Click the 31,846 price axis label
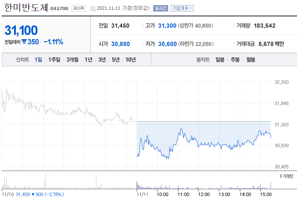The width and height of the screenshot is (297, 202). pyautogui.click(x=282, y=103)
